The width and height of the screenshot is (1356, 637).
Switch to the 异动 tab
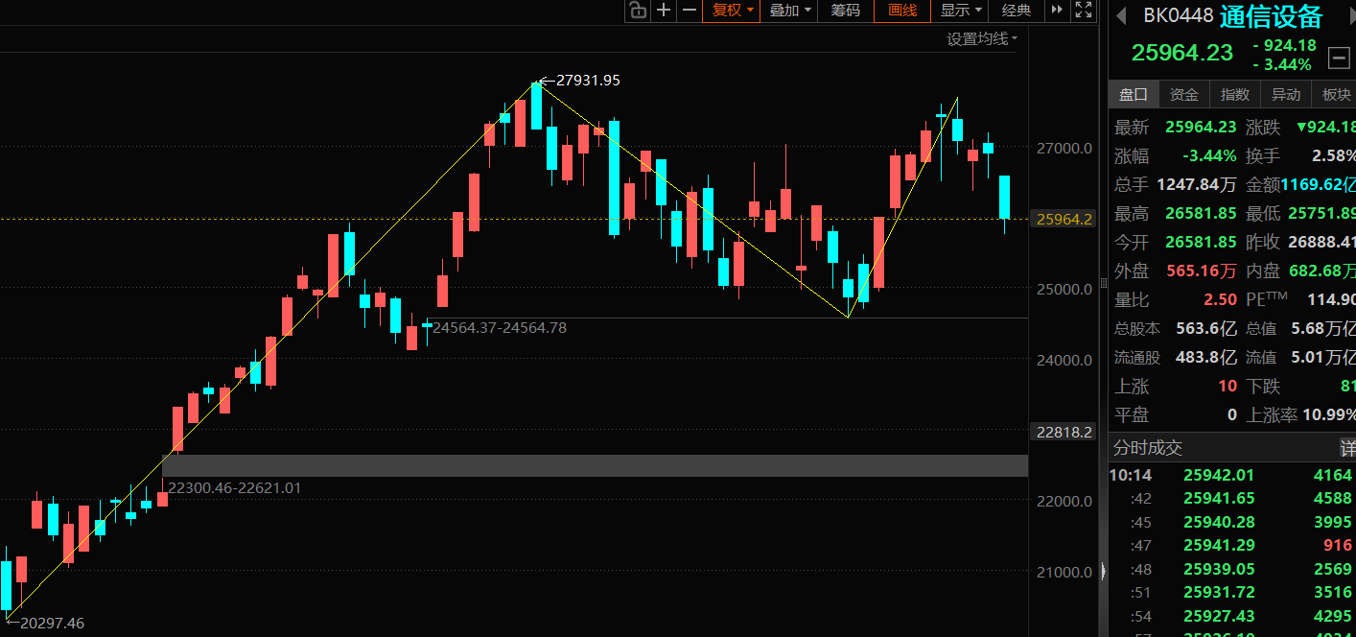[x=1286, y=94]
